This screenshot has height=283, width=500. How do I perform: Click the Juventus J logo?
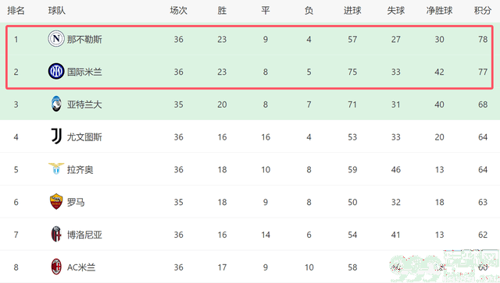coord(56,136)
